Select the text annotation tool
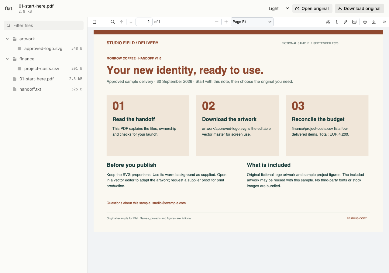The width and height of the screenshot is (389, 273). click(x=337, y=22)
